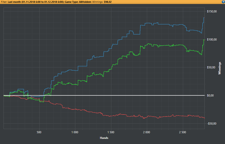Select the 'Hands' x-axis title
225x144 pixels.
pyautogui.click(x=104, y=138)
